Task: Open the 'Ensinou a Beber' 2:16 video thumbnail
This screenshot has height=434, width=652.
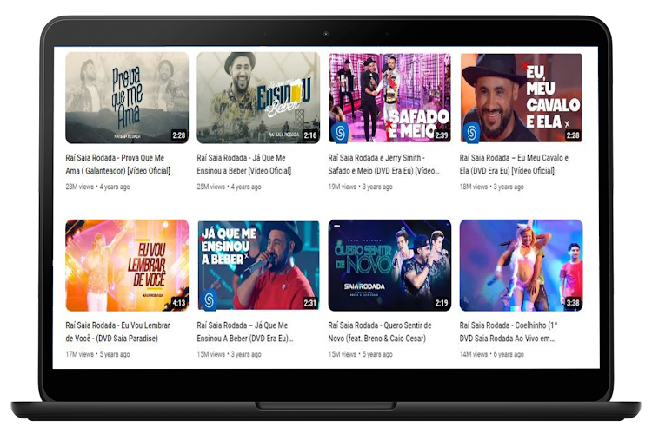Action: coord(258,97)
